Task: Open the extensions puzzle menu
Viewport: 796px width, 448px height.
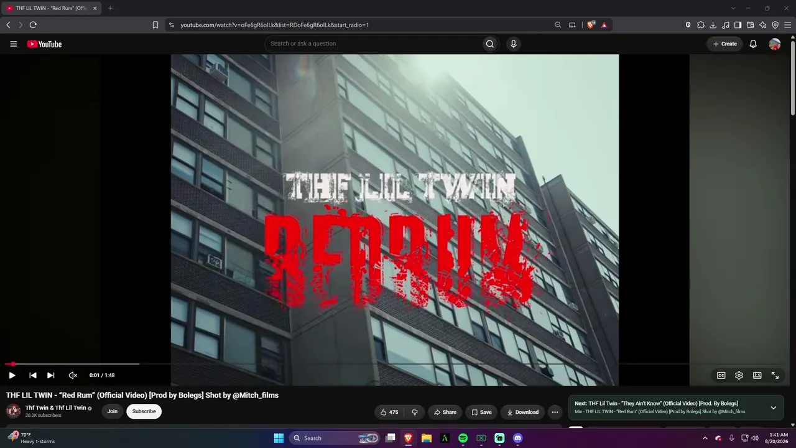Action: 700,25
